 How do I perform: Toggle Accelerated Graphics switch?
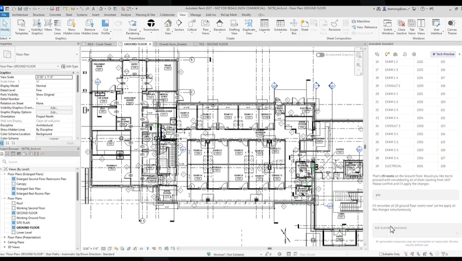pos(320,55)
